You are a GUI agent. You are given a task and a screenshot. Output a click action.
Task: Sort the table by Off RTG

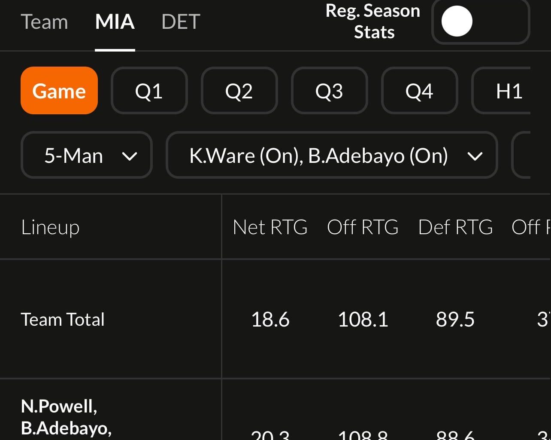tap(363, 227)
